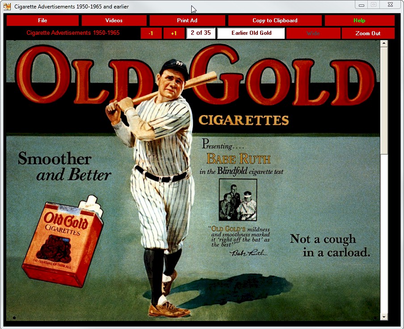This screenshot has height=329, width=404.
Task: Open the Help menu
Action: pyautogui.click(x=359, y=21)
